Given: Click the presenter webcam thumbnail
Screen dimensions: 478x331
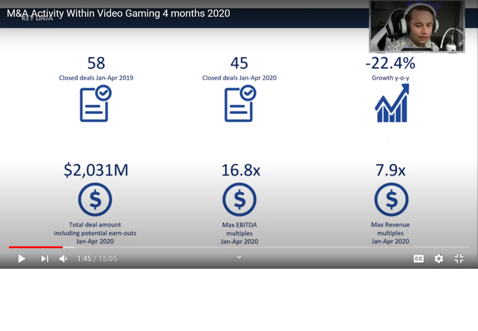Looking at the screenshot, I should pyautogui.click(x=417, y=26).
